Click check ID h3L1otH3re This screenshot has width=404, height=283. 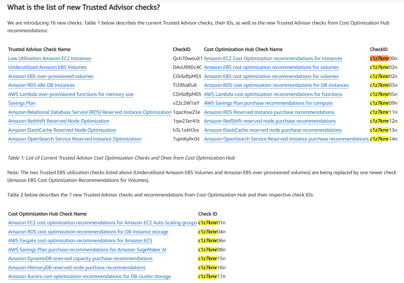(x=186, y=130)
